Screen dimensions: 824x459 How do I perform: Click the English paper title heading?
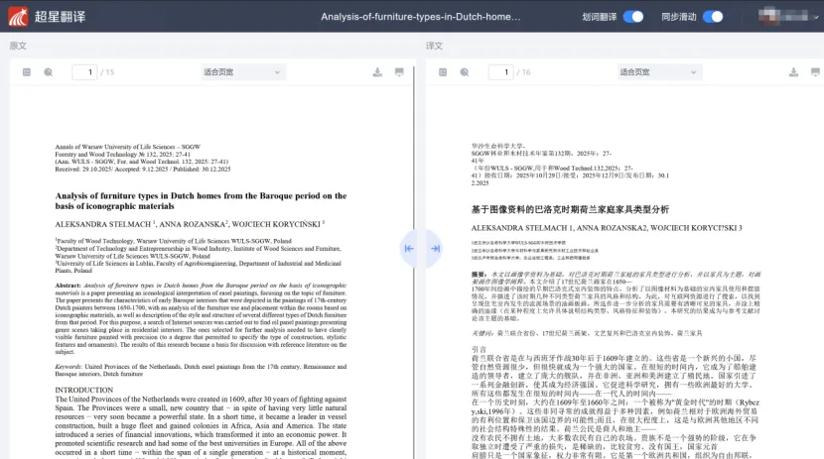201,201
